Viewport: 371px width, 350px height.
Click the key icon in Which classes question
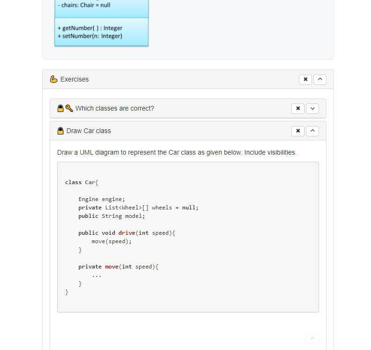pos(69,108)
